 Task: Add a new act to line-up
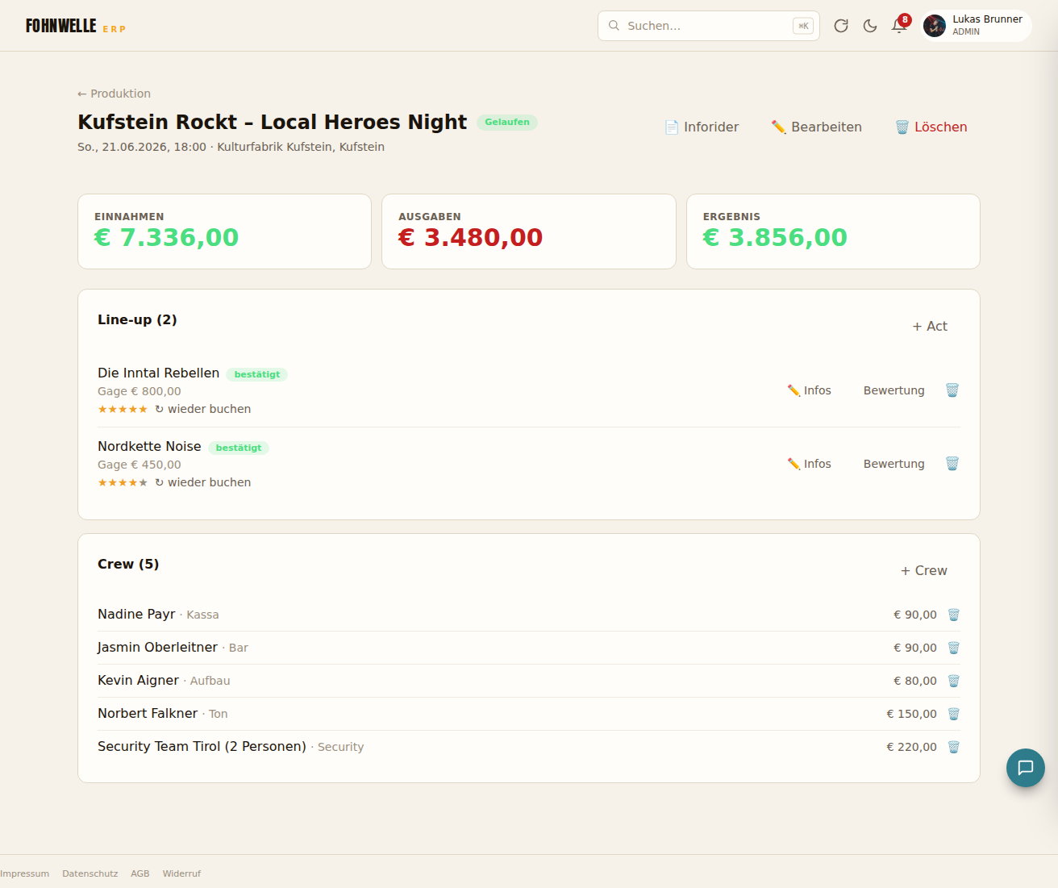coord(930,326)
